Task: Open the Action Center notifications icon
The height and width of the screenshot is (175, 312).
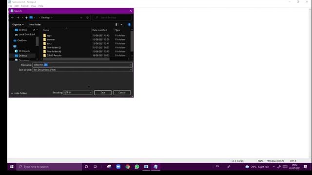Action: pyautogui.click(x=305, y=167)
